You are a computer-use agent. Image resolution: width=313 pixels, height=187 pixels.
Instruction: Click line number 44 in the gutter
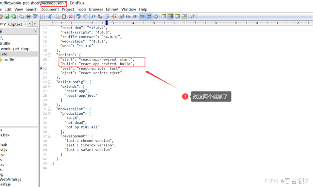[45, 168]
